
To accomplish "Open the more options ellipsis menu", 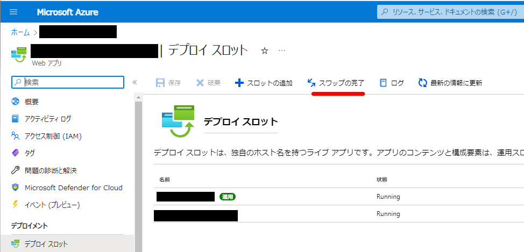I will pyautogui.click(x=282, y=51).
